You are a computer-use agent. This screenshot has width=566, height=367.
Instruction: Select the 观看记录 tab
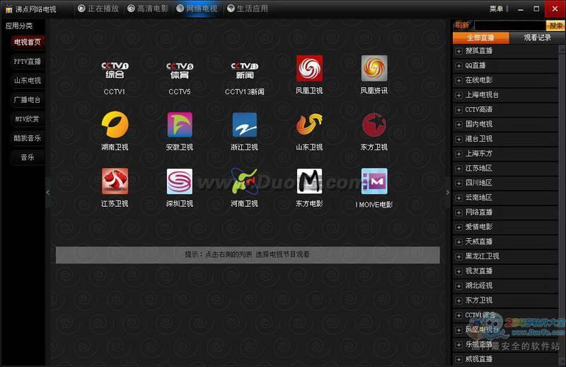[x=538, y=38]
